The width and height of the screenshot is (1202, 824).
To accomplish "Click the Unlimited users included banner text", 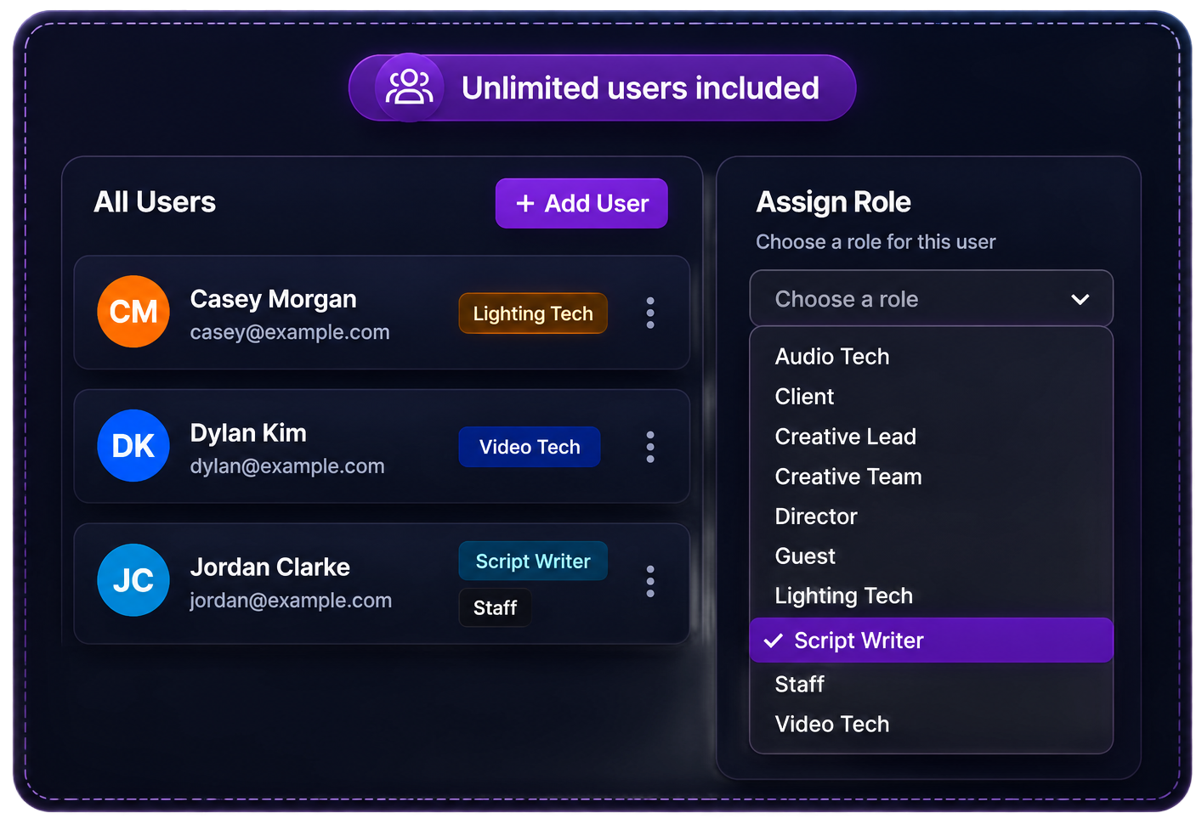I will click(640, 88).
